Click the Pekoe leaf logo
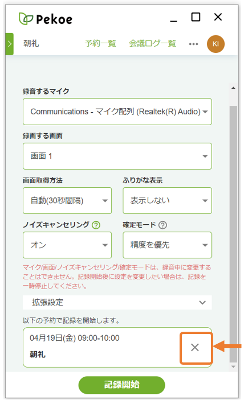Screen dimensions: 244x400 point(26,19)
